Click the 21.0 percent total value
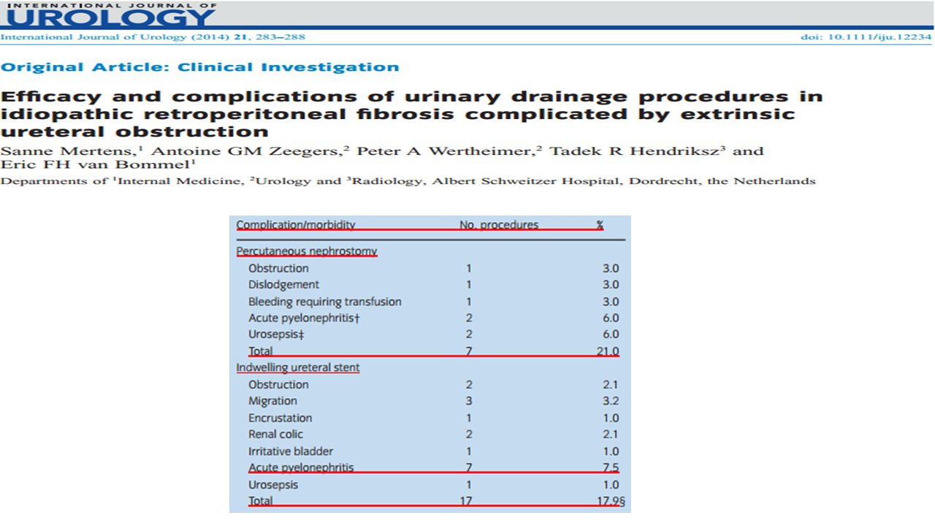 pyautogui.click(x=606, y=351)
